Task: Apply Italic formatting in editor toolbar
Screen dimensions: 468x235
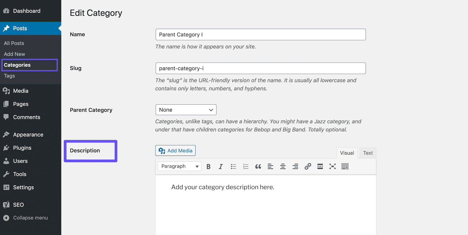Action: pyautogui.click(x=221, y=166)
